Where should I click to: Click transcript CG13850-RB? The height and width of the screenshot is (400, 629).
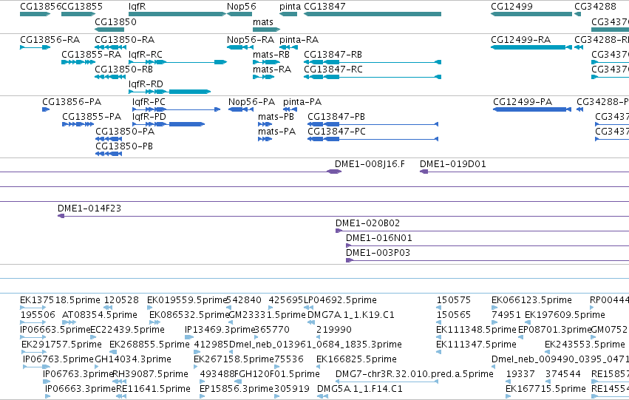pos(110,77)
